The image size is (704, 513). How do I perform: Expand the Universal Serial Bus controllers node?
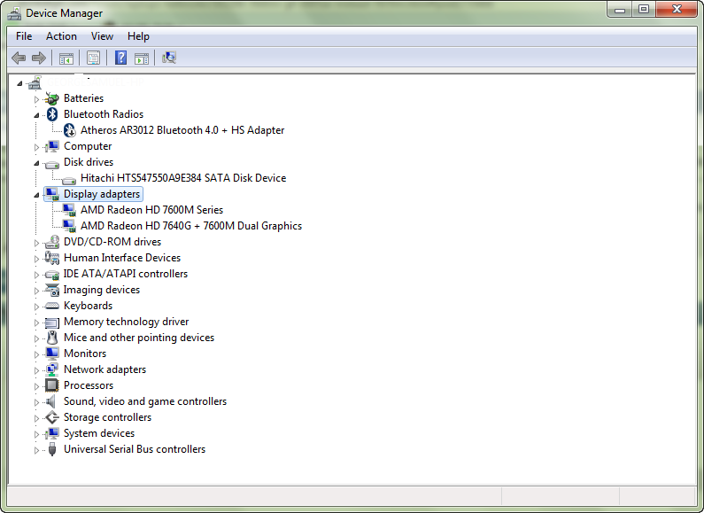[x=37, y=450]
